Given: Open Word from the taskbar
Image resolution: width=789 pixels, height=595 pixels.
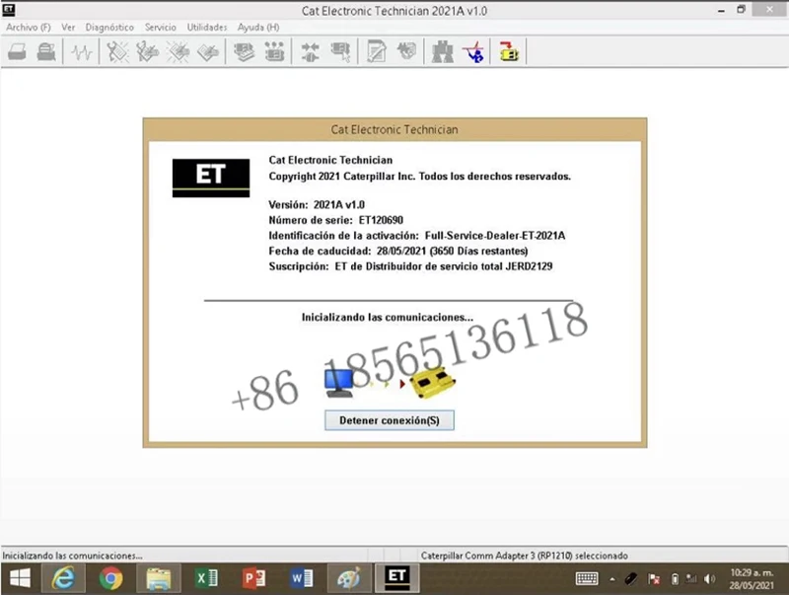Looking at the screenshot, I should [x=302, y=578].
